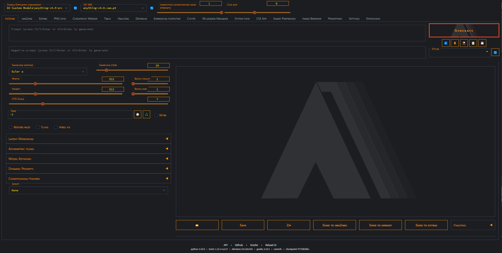Click the Width slider handle
This screenshot has height=253, width=502.
point(35,84)
